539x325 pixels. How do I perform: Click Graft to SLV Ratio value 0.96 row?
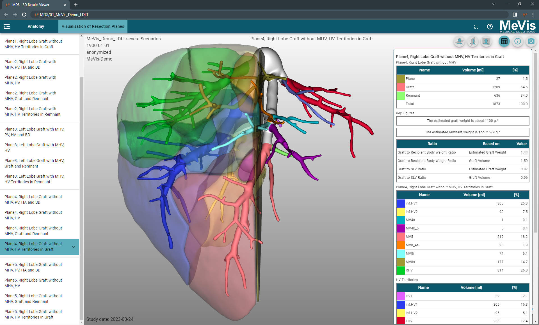click(x=463, y=178)
